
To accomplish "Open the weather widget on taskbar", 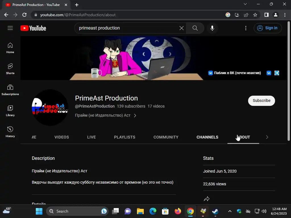I will (x=7, y=211).
